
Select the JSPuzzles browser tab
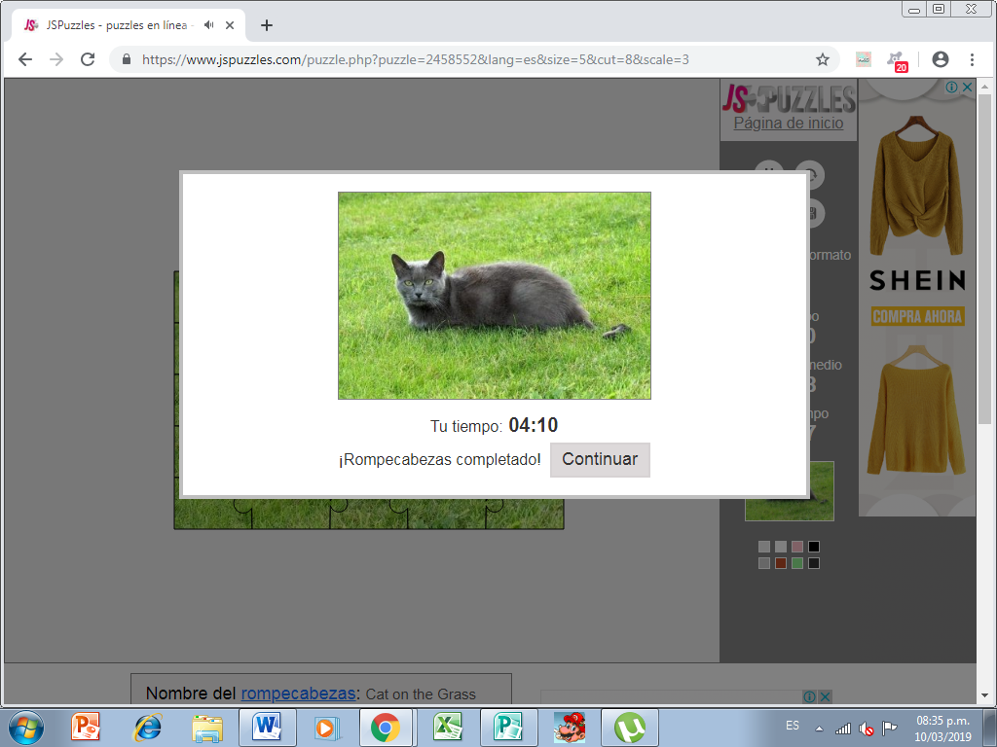pos(117,25)
